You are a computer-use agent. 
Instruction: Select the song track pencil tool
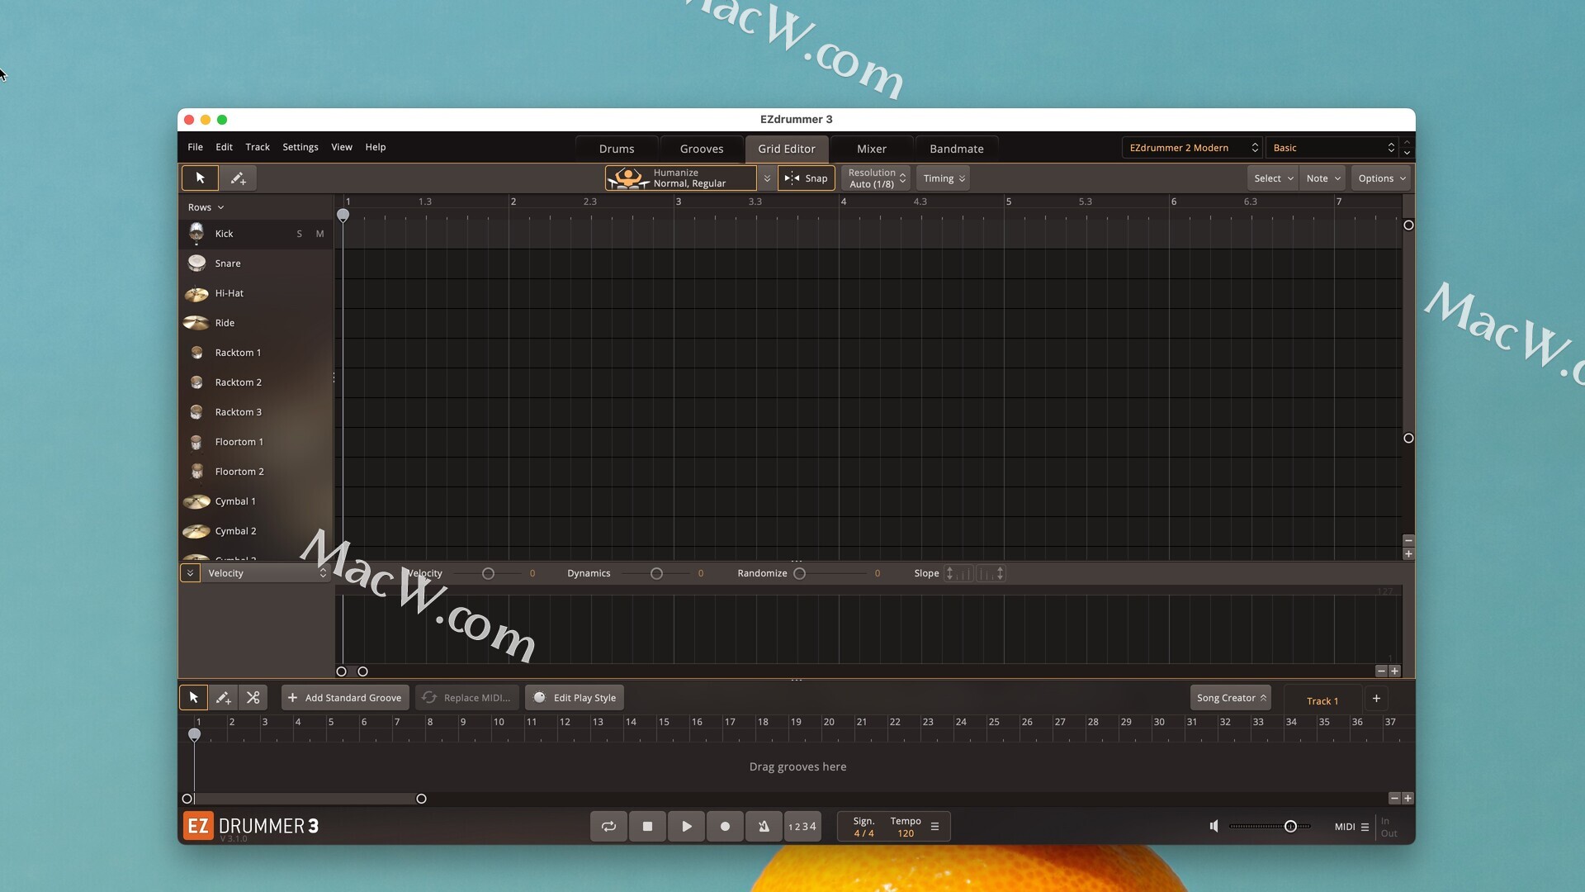223,698
